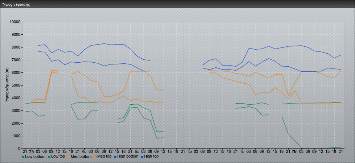The image size is (355, 163).
Task: Click the 1000 y-axis label
Action: (16, 136)
